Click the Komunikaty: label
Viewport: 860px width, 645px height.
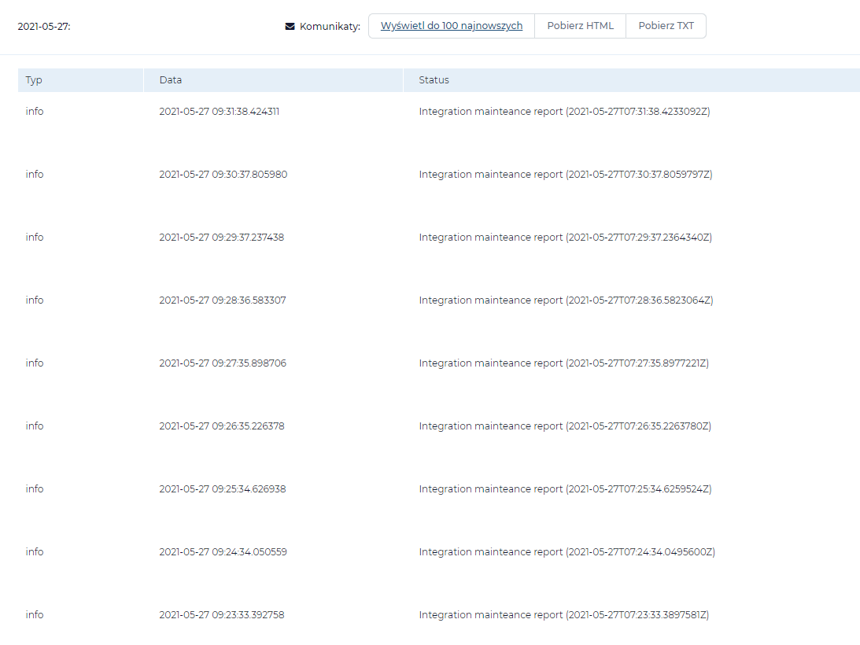(330, 26)
